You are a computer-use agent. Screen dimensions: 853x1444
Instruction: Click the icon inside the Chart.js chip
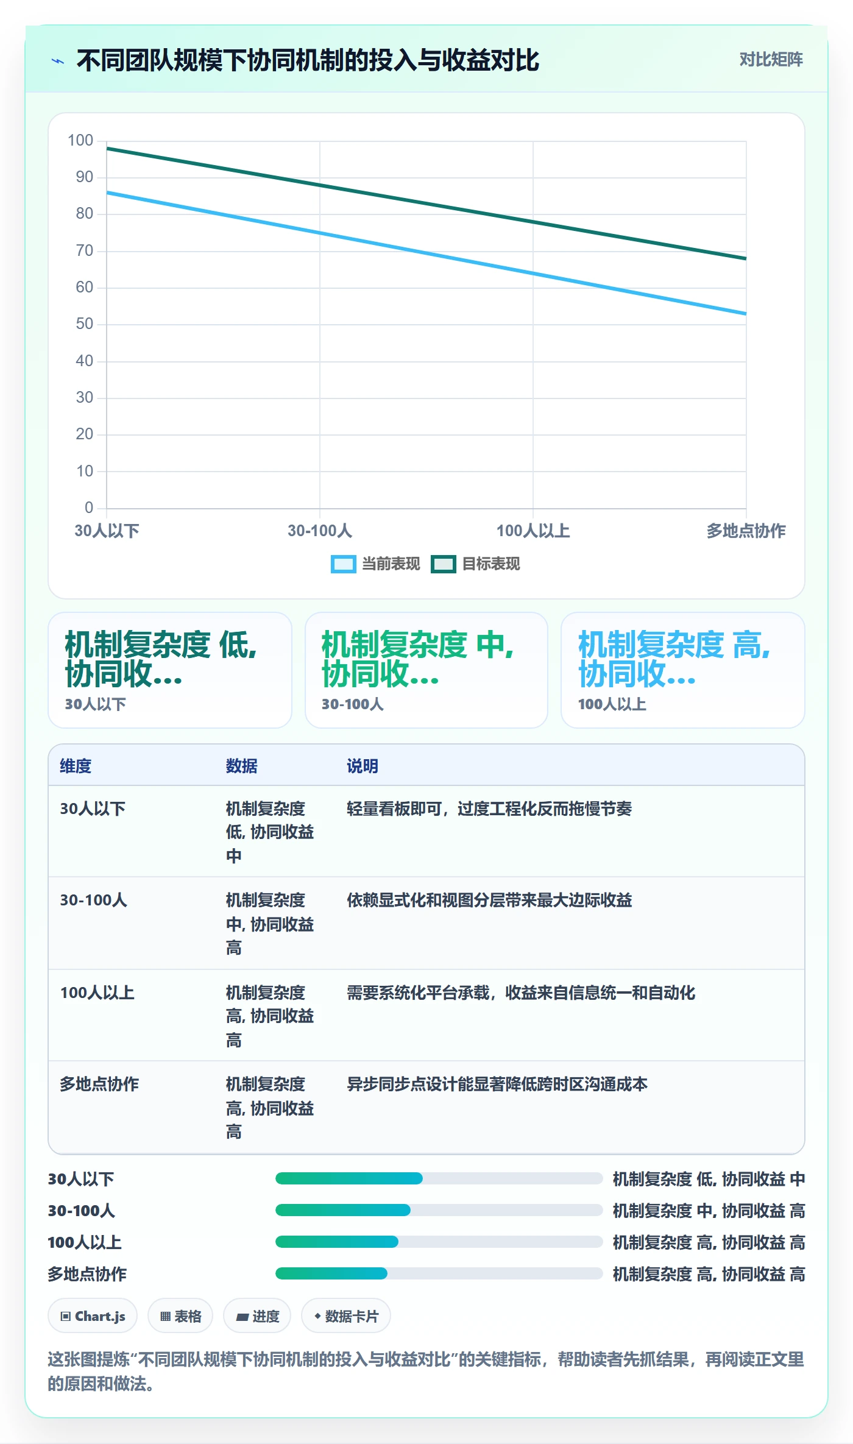pyautogui.click(x=66, y=1317)
